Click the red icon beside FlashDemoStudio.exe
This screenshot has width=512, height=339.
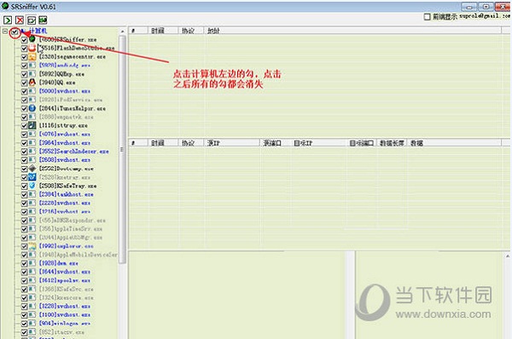[x=32, y=48]
